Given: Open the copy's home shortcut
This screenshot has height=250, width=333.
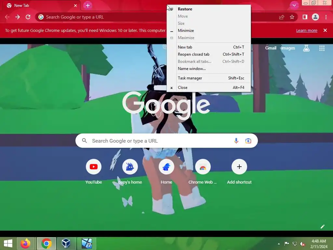Looking at the screenshot, I should click(130, 171).
